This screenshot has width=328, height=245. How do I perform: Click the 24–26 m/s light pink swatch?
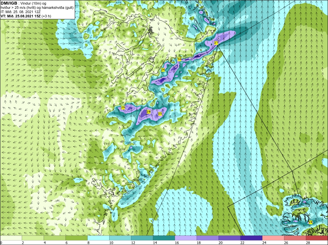273,238
